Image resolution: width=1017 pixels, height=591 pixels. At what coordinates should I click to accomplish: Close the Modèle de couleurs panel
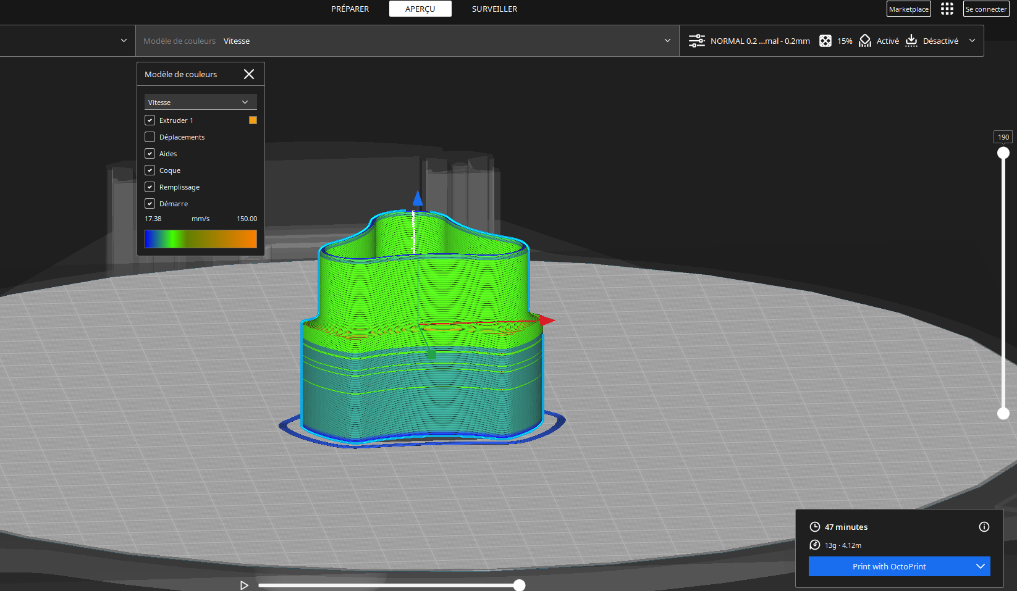pyautogui.click(x=249, y=74)
